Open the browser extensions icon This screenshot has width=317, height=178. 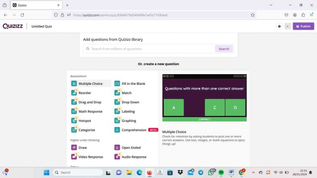pos(303,15)
